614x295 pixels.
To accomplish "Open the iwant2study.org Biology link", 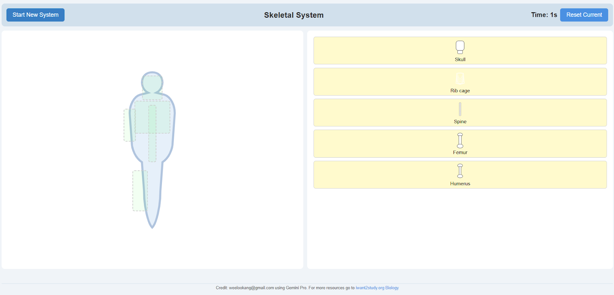I will point(377,288).
